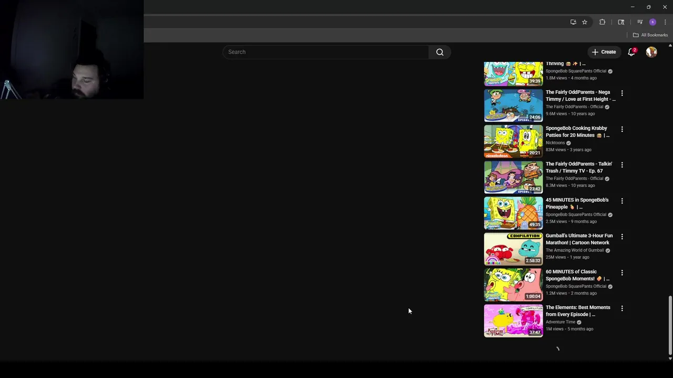Visit SpongeBob SquarePants Official under the Thriving video
The height and width of the screenshot is (378, 673).
click(576, 71)
